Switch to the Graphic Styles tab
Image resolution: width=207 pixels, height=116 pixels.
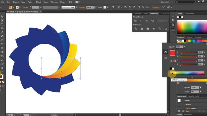tap(193, 96)
